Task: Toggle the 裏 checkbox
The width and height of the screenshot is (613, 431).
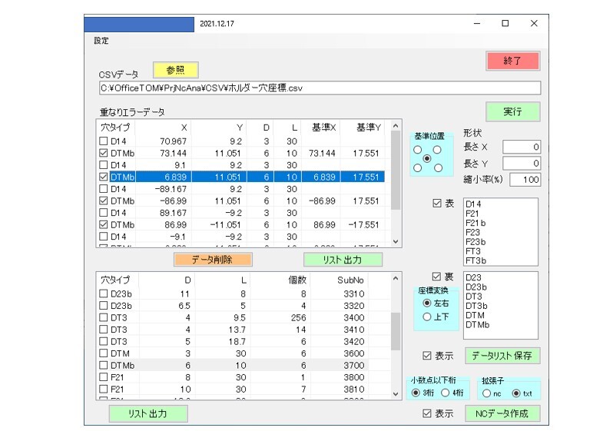Action: [438, 277]
